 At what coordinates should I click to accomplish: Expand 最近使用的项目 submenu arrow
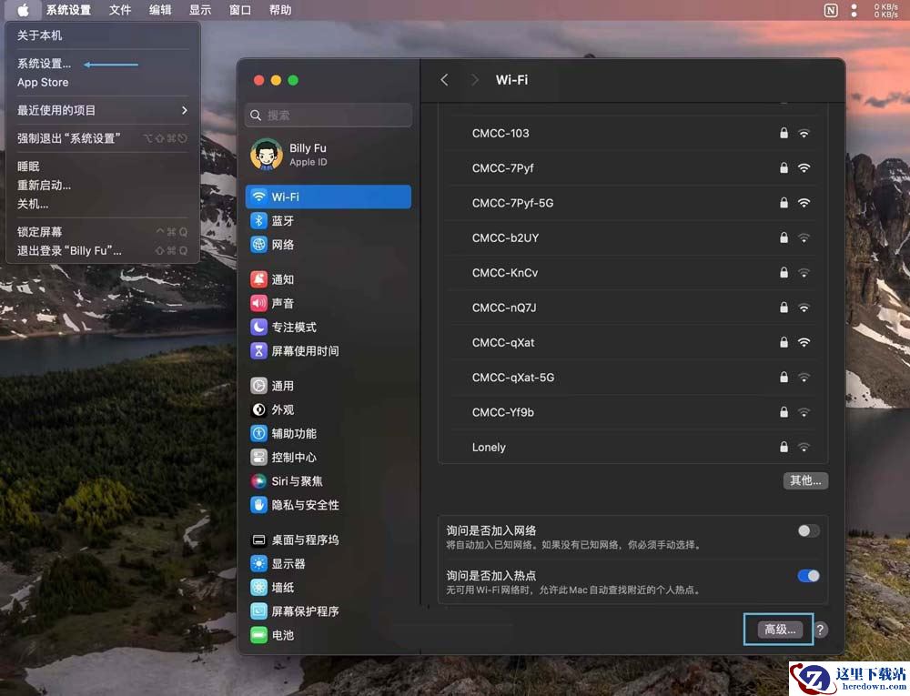[185, 110]
